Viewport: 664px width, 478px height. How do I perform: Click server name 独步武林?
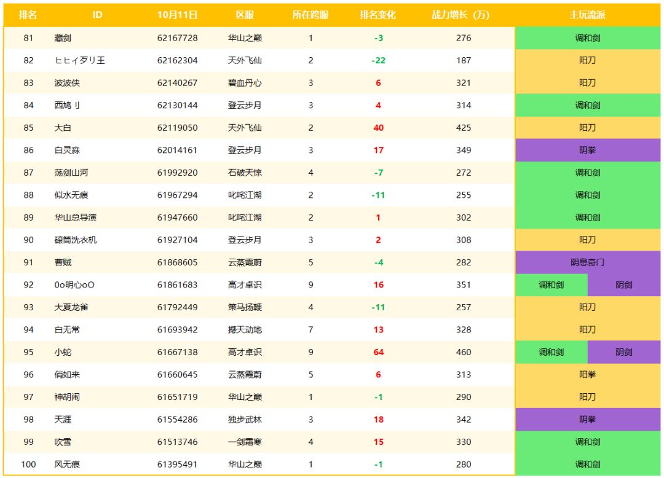pyautogui.click(x=245, y=419)
